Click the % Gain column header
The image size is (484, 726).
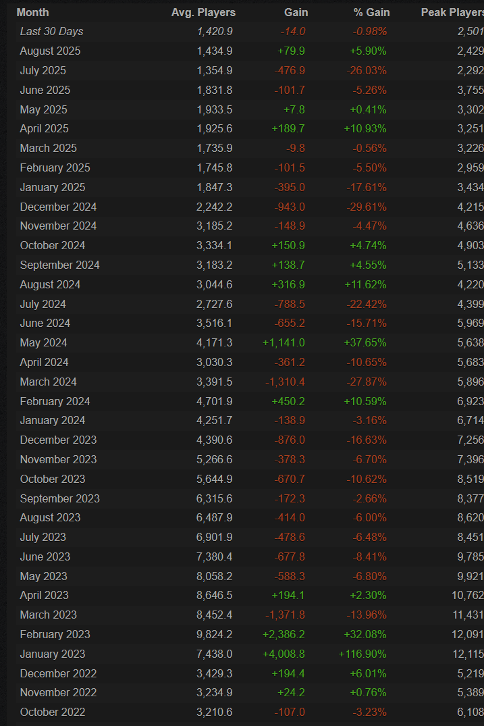pos(371,12)
